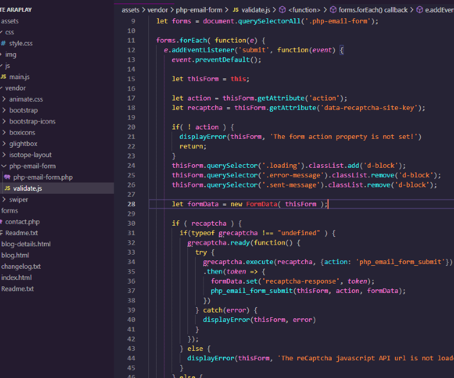Click the CSS hash icon beside style.css
The image size is (454, 378).
(x=3, y=43)
